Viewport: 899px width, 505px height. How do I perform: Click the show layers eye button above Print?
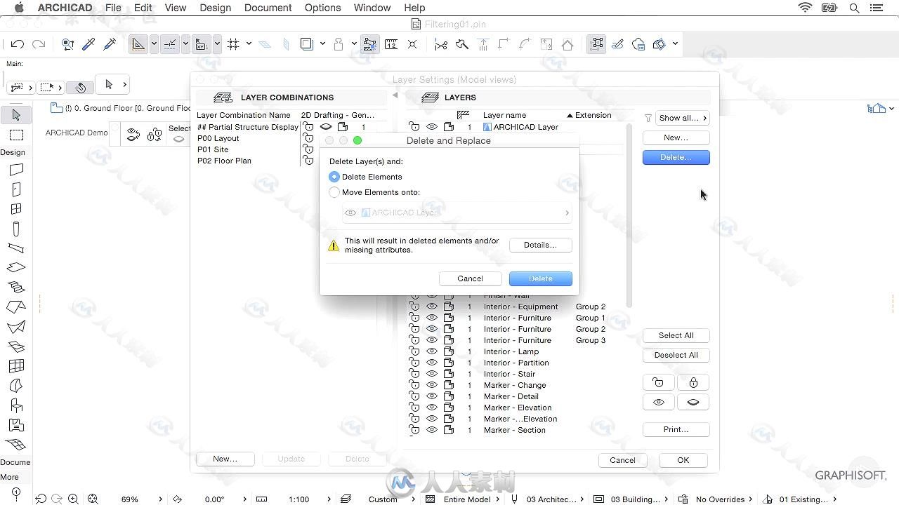[x=659, y=402]
